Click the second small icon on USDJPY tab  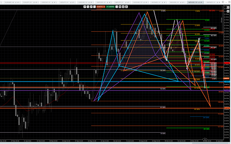pos(73,2)
